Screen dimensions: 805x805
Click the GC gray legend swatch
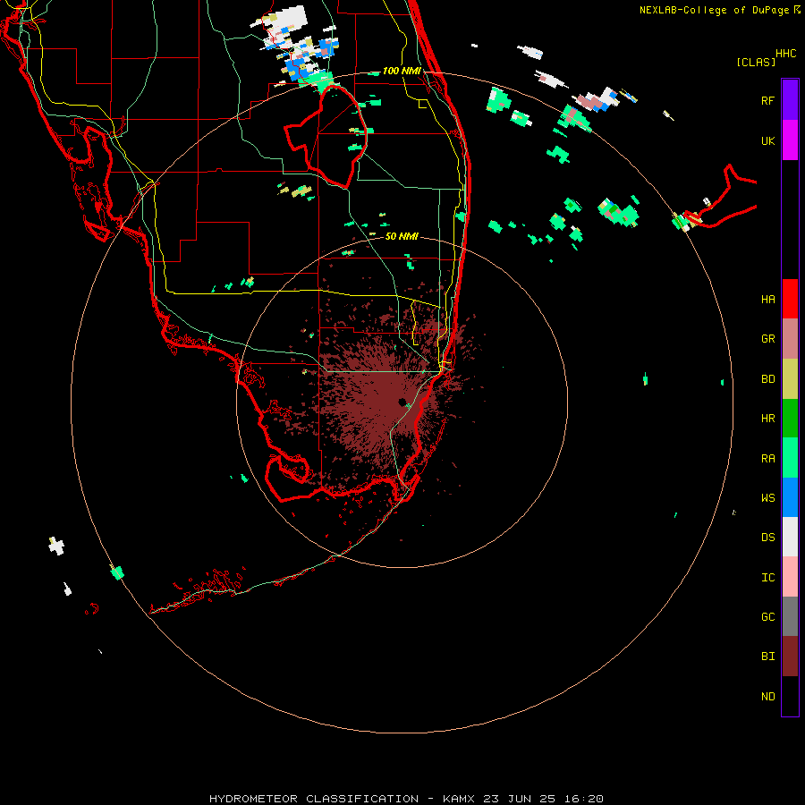coord(790,616)
